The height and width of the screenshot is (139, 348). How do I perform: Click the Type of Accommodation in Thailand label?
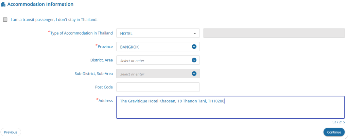click(x=80, y=33)
